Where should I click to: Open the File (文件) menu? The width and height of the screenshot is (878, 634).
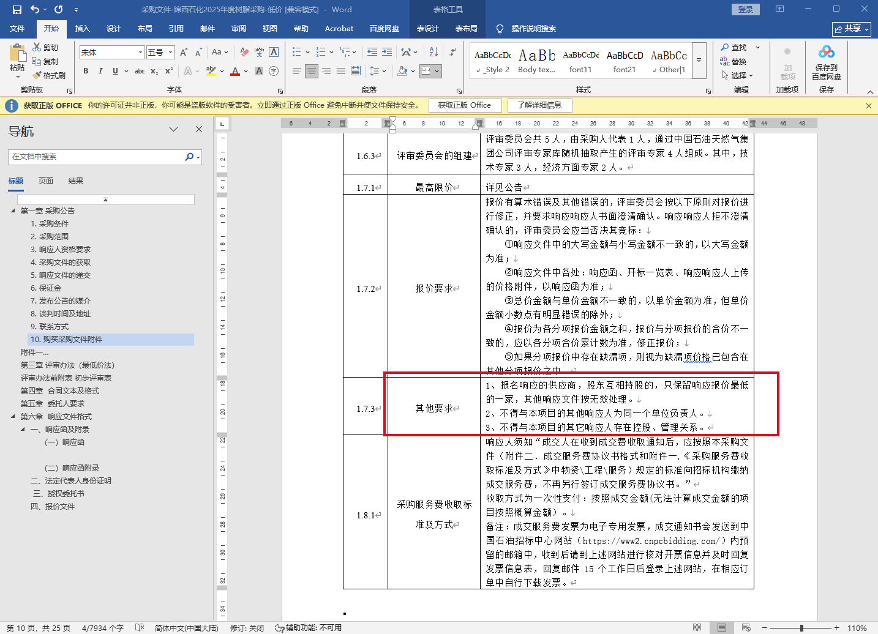click(17, 29)
